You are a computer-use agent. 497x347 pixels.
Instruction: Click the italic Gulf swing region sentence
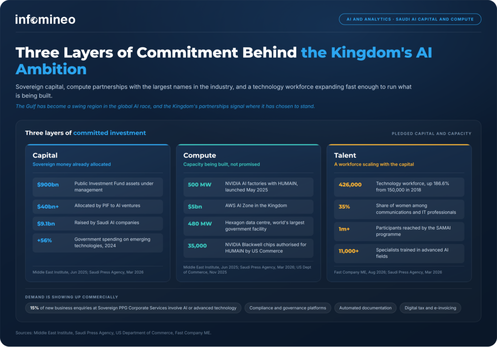[x=165, y=106]
